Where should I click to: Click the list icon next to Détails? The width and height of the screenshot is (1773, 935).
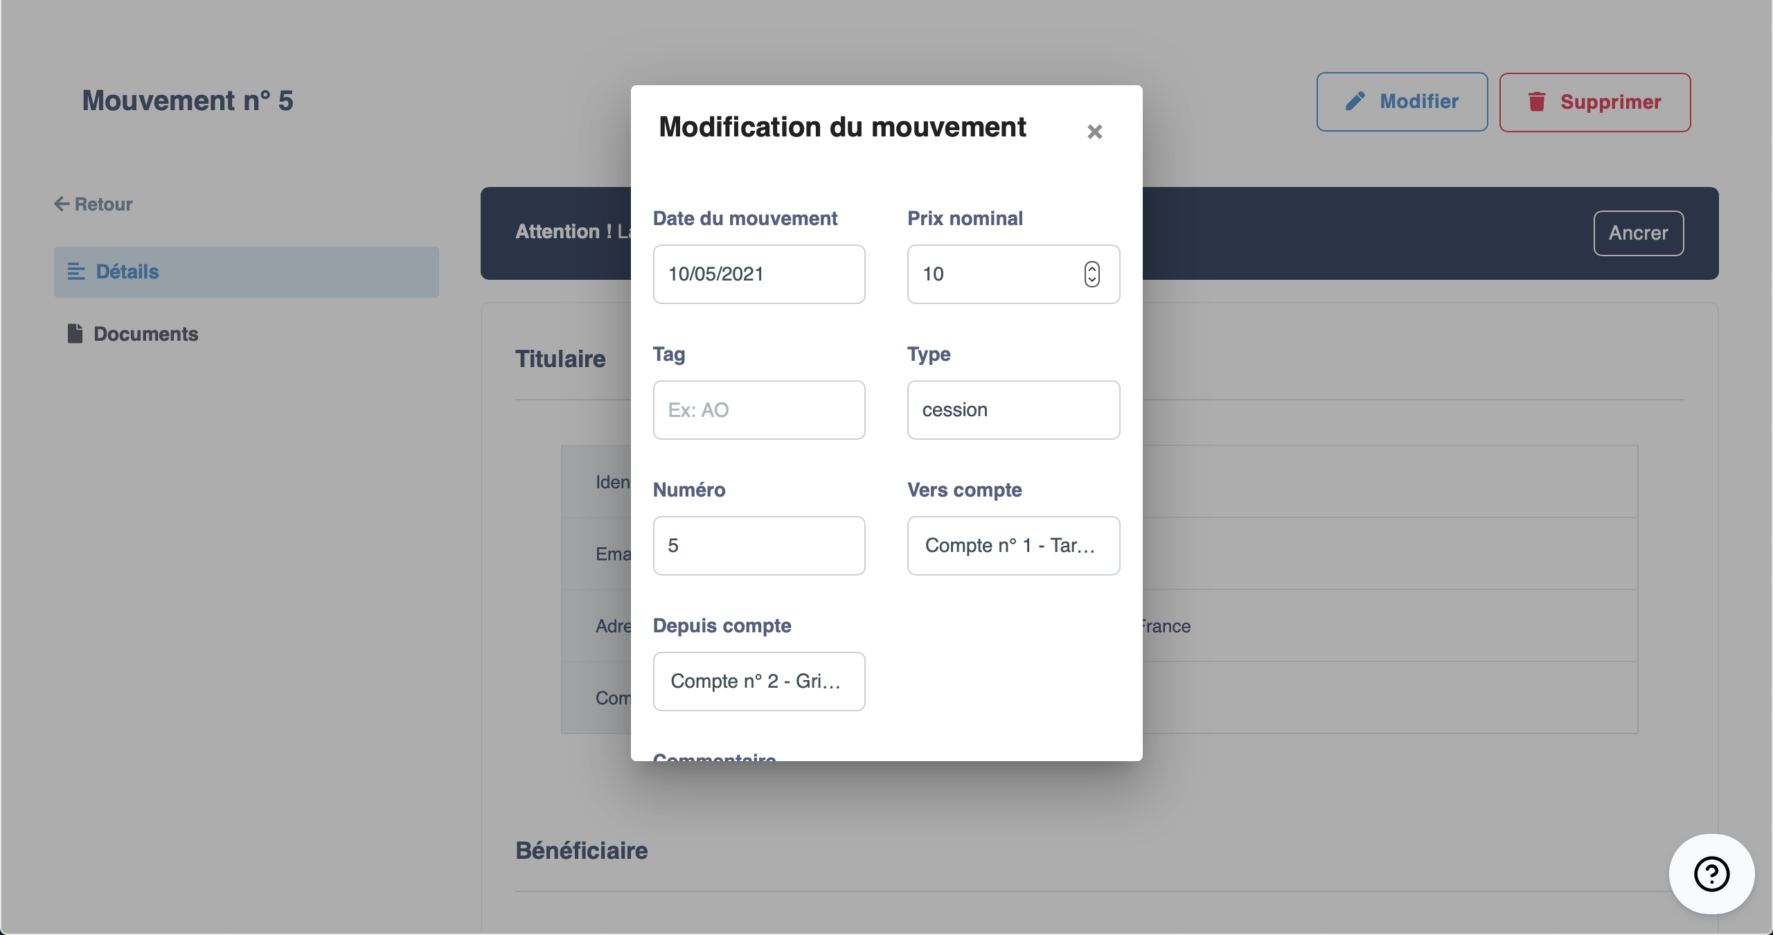click(x=76, y=271)
